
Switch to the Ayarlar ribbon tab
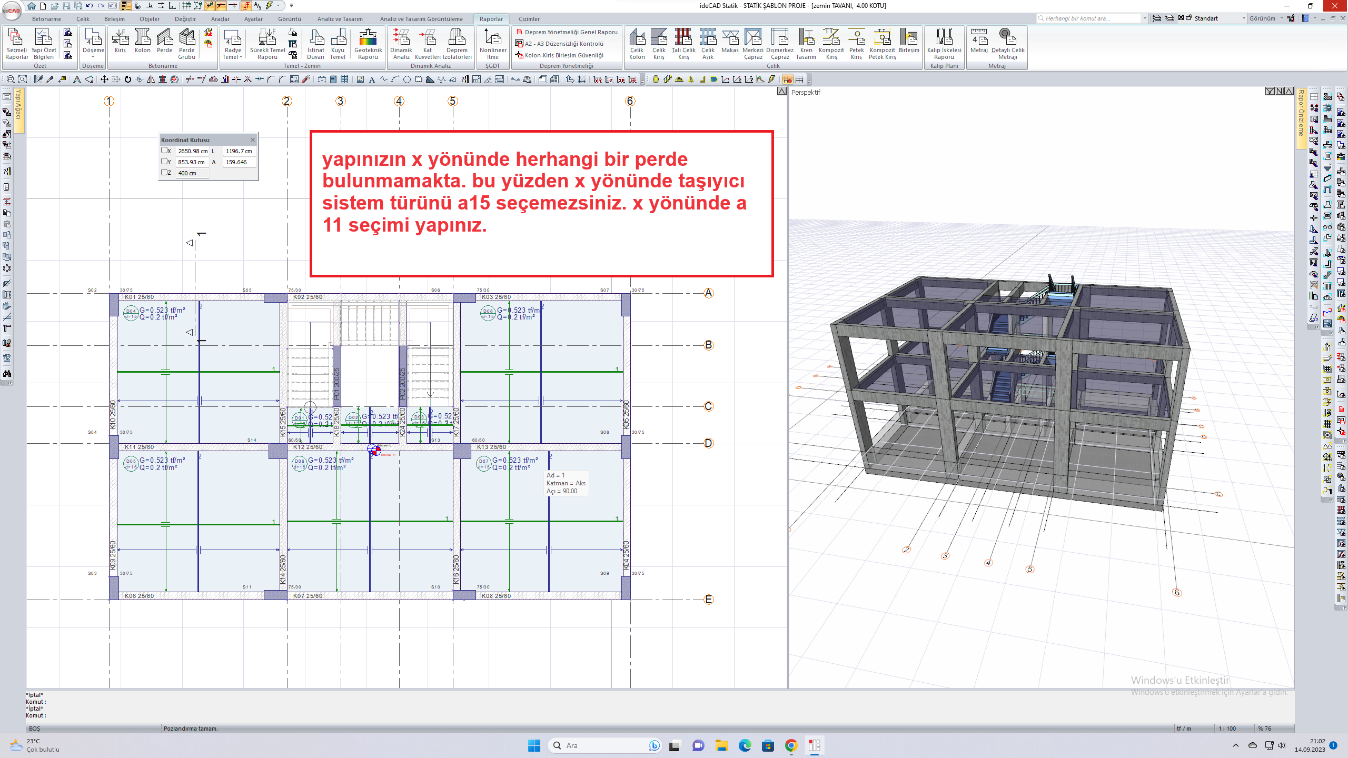253,19
